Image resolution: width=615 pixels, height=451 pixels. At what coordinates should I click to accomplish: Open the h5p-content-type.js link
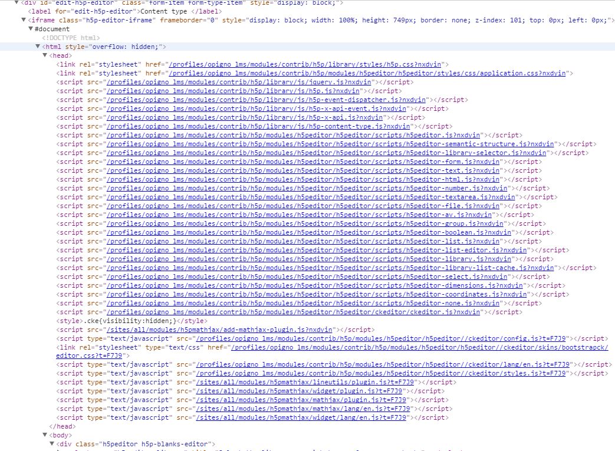click(258, 126)
